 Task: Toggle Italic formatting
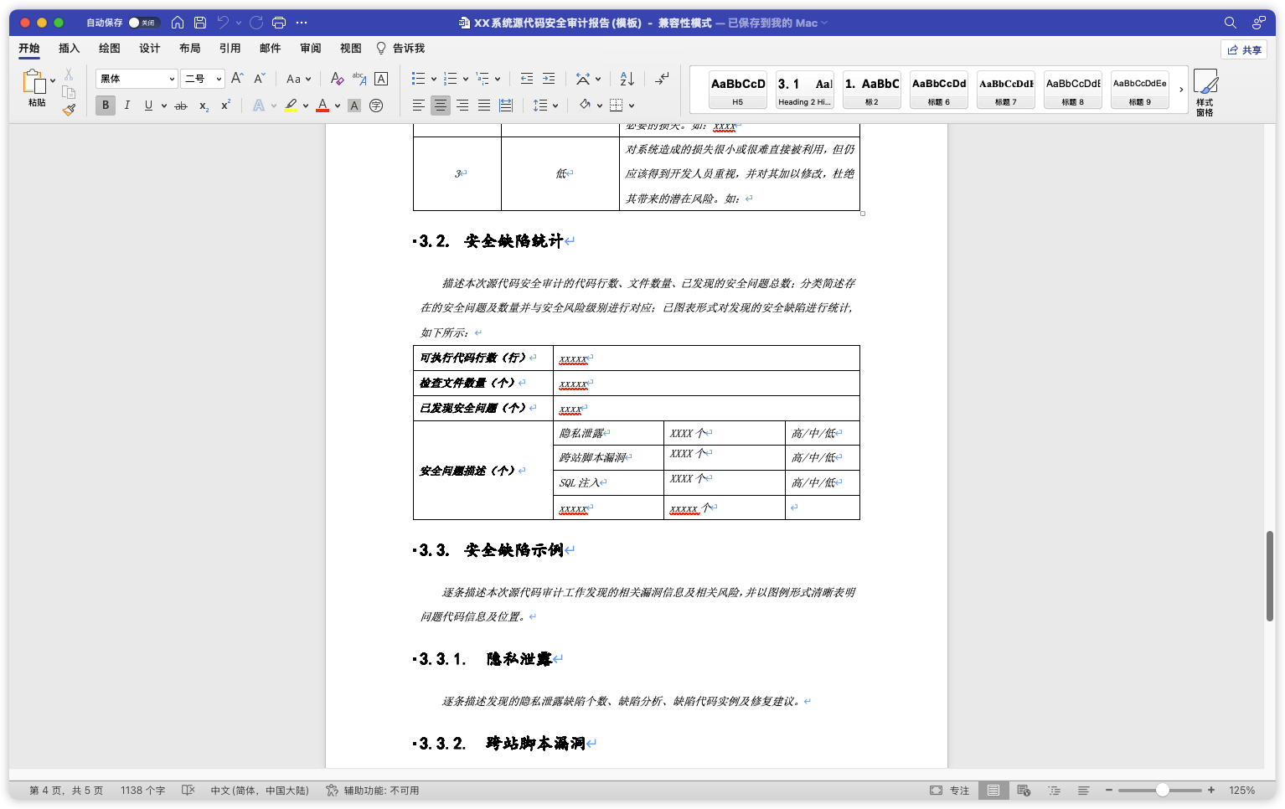pyautogui.click(x=126, y=106)
